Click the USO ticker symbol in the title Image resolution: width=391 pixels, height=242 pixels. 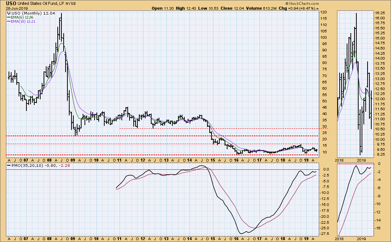(x=11, y=3)
